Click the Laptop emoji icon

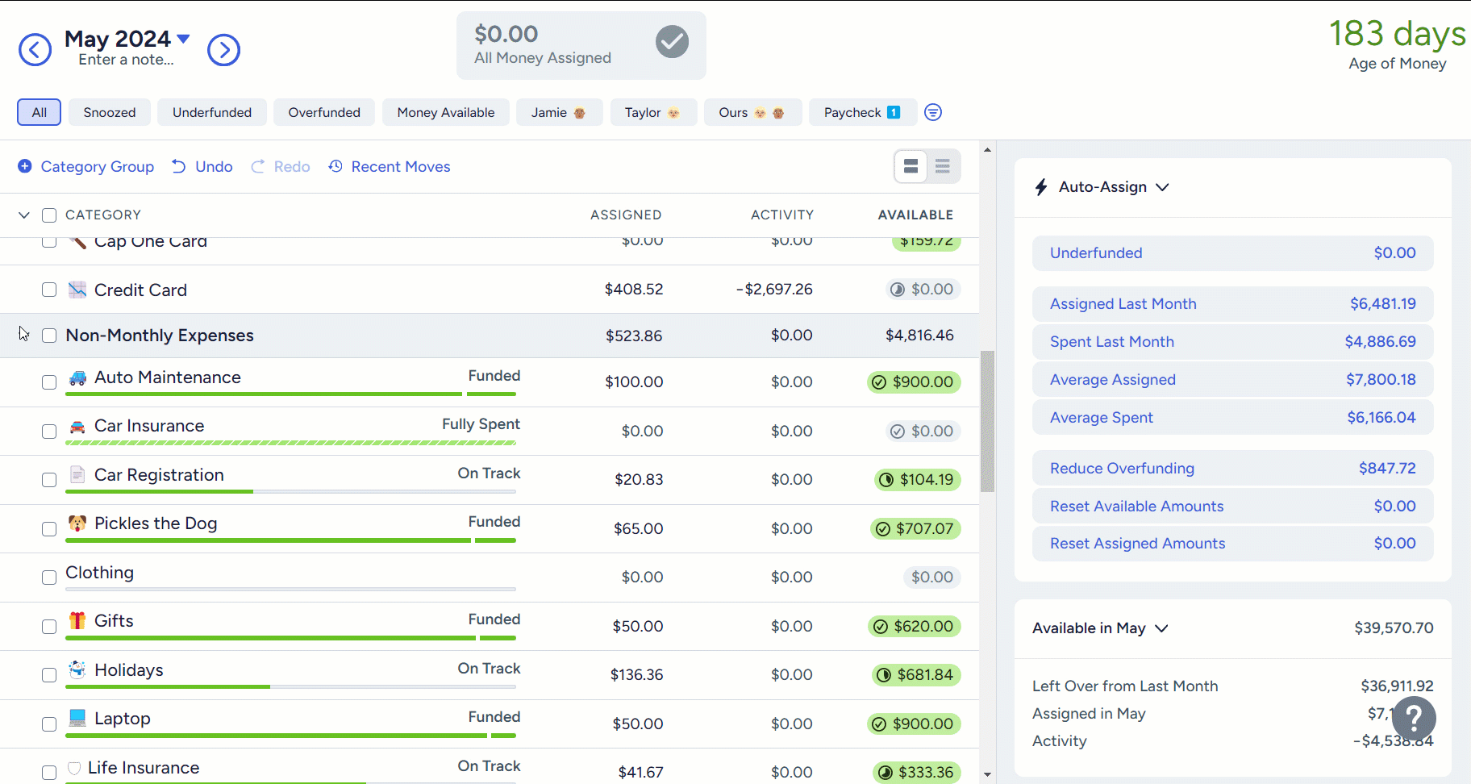click(77, 718)
